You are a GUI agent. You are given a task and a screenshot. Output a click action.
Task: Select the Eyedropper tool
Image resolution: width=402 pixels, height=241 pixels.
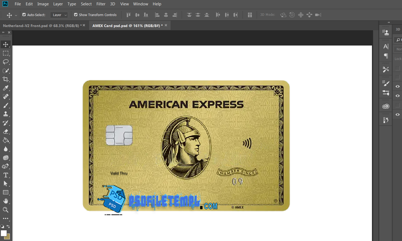(6, 88)
